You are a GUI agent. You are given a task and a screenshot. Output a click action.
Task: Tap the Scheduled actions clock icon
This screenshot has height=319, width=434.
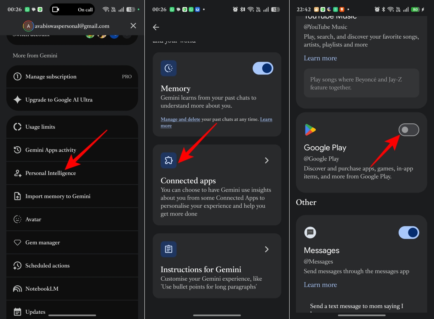[x=17, y=265]
